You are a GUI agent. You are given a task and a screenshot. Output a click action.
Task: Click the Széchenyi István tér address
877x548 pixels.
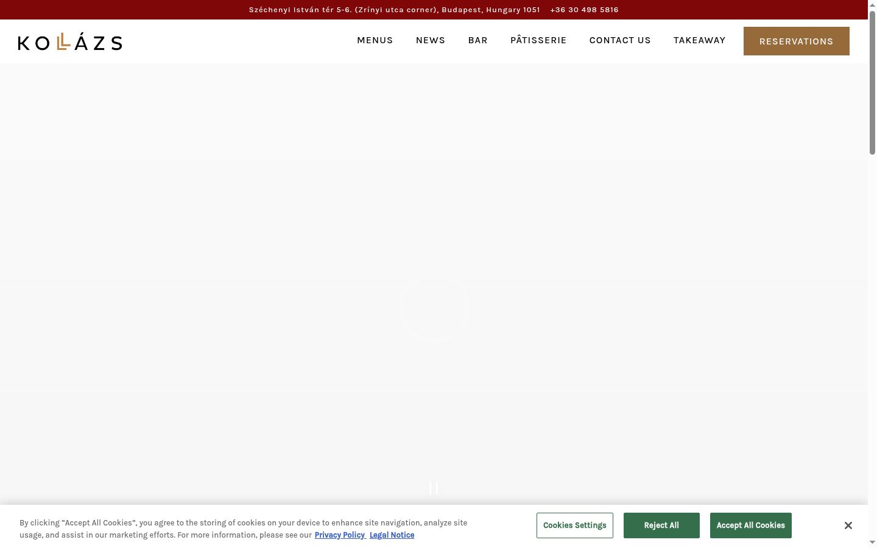[x=395, y=10]
